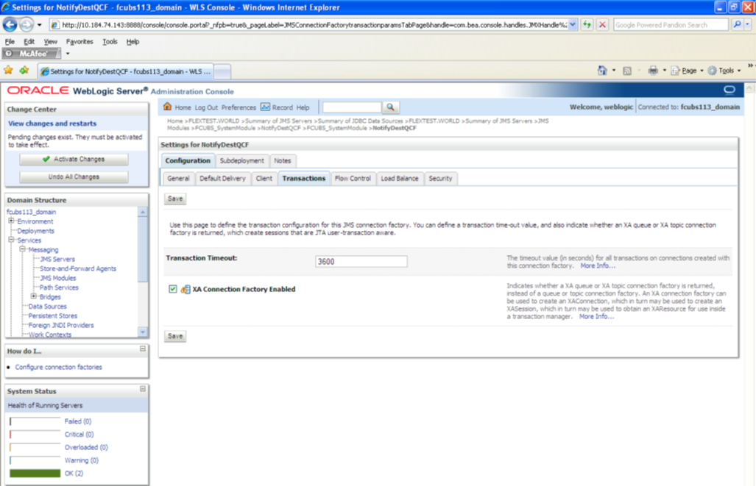Open the File menu
Viewport: 756px width, 486px height.
(x=10, y=41)
